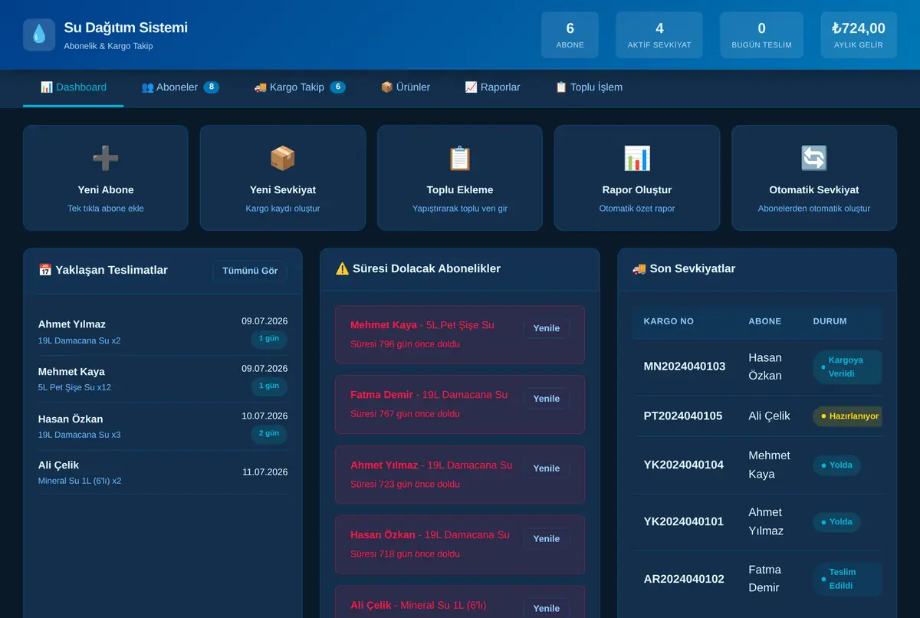Switch to the Aboneler tab

(180, 87)
